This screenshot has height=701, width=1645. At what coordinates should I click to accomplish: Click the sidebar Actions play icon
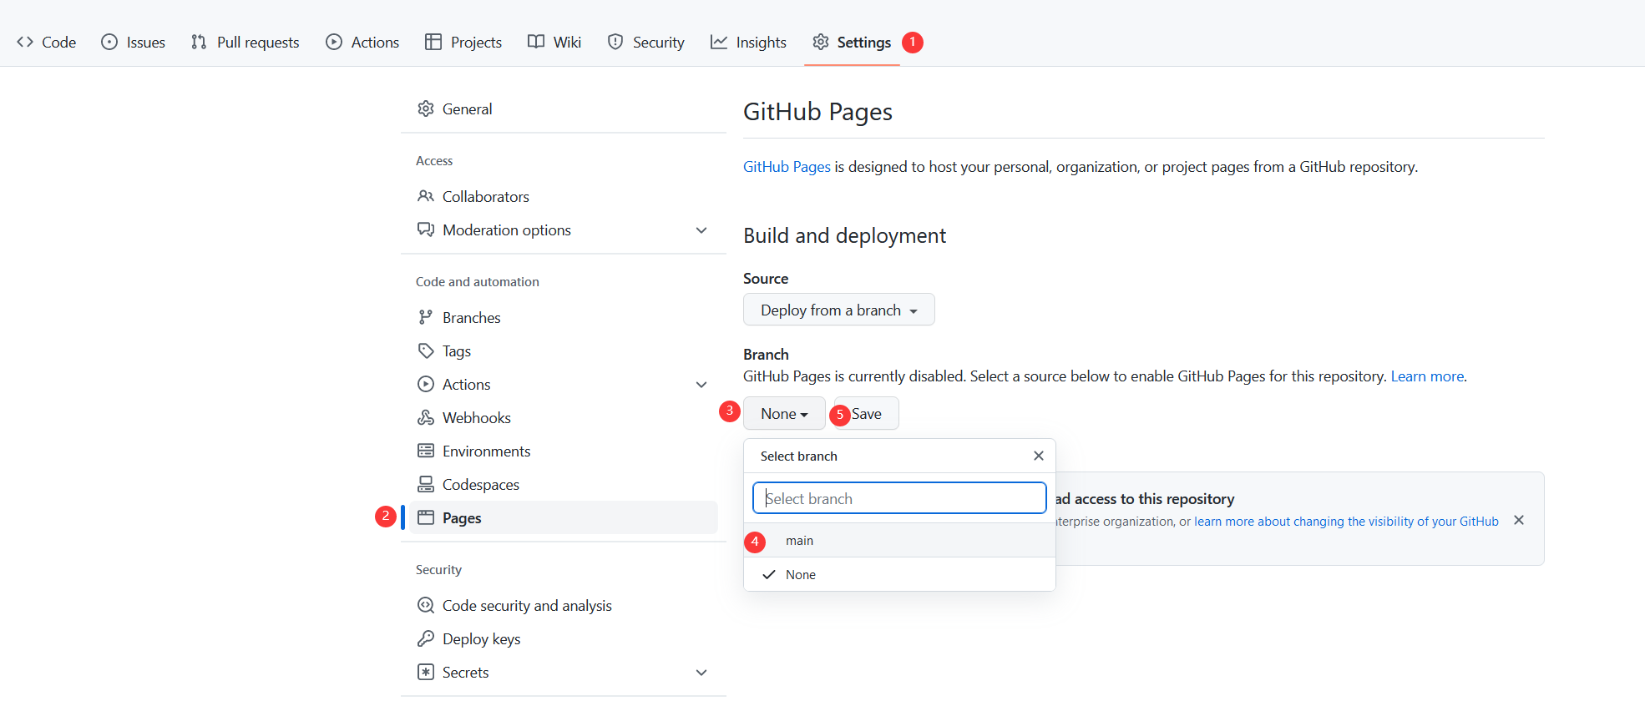click(426, 384)
